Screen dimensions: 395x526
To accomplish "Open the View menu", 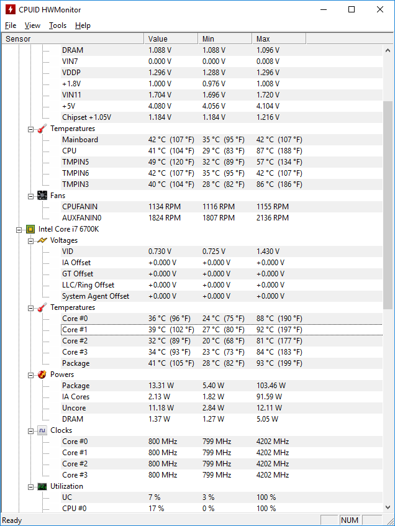I will coord(32,25).
